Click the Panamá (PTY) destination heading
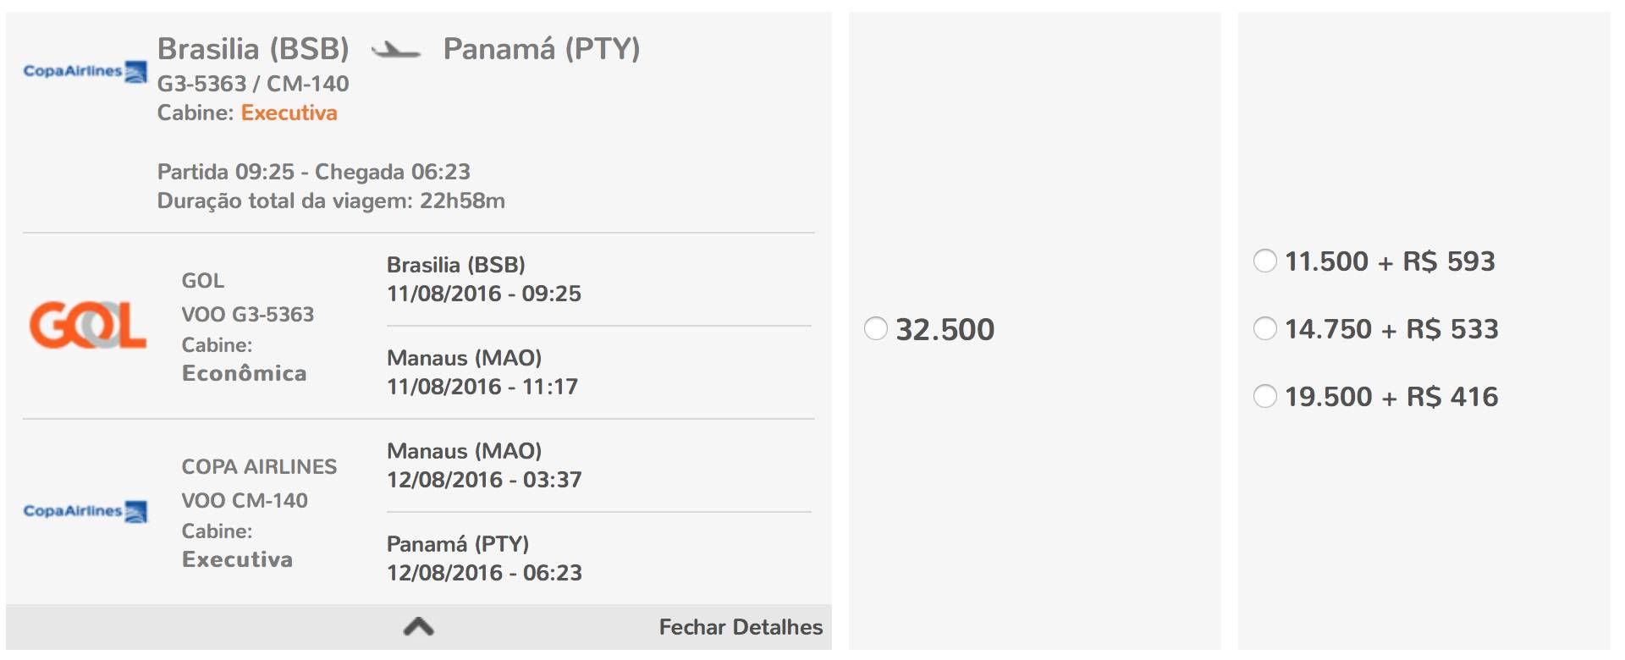The image size is (1625, 660). pos(542,49)
